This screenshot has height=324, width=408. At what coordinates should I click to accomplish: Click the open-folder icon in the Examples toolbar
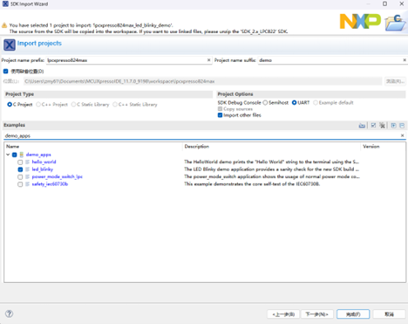(x=362, y=126)
